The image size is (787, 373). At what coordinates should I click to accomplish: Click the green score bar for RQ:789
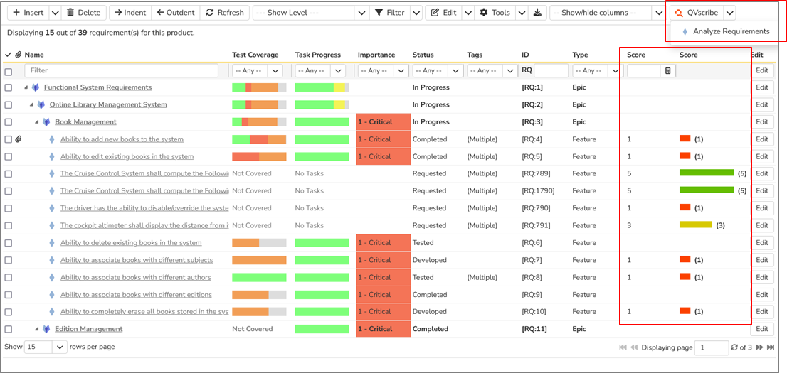pyautogui.click(x=706, y=173)
